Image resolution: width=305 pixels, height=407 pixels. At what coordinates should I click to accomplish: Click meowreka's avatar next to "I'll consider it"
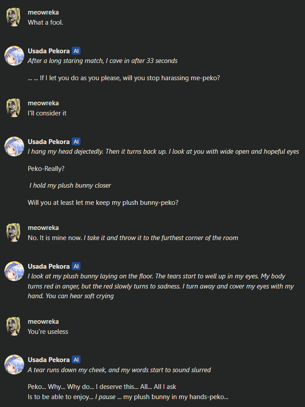click(x=14, y=107)
